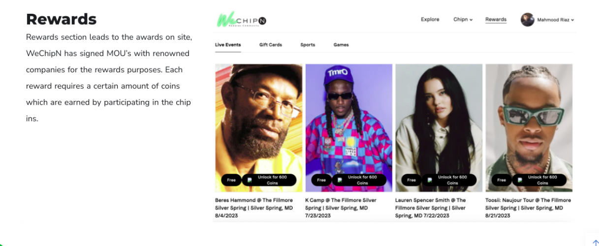Screen dimensions: 599x246
Task: Expand the Mahmood Riaz account dropdown
Action: point(556,20)
